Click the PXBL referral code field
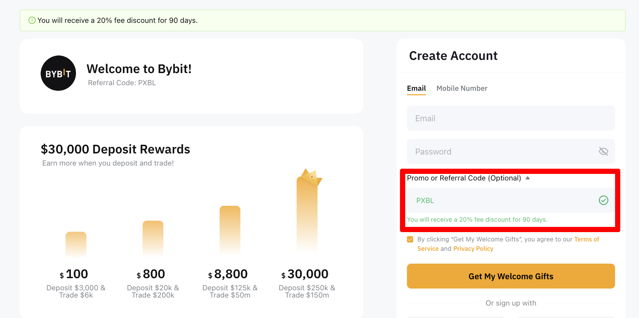 point(511,200)
